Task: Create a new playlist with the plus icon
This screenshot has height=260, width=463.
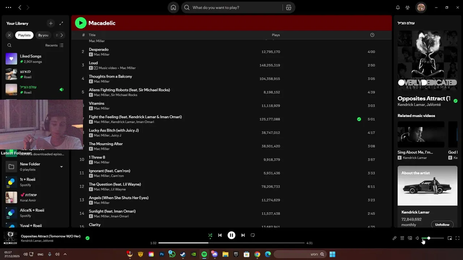Action: click(x=51, y=23)
